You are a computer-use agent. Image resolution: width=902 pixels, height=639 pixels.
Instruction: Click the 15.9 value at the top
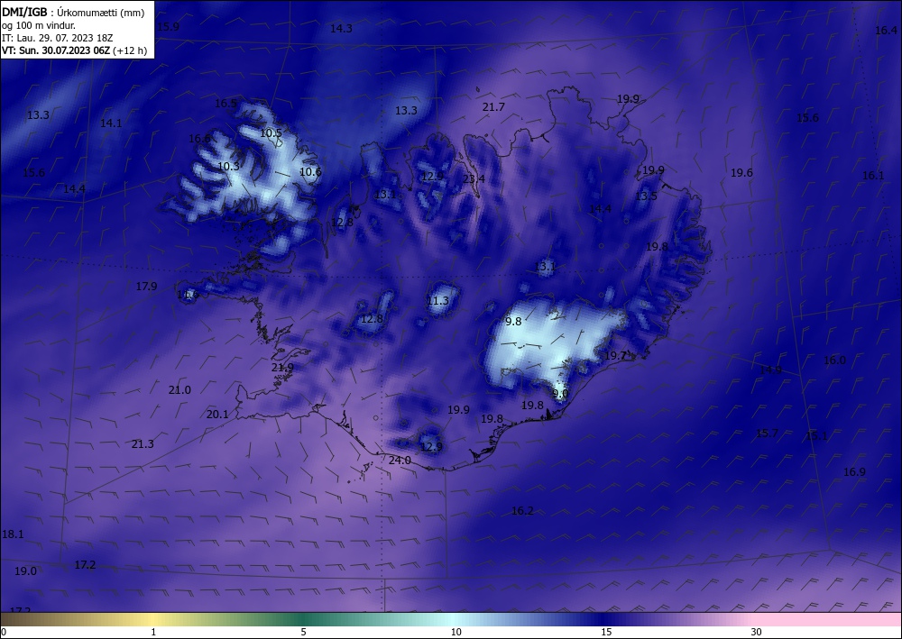tap(168, 26)
